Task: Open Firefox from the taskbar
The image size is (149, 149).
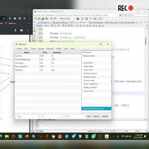Action: (27, 136)
